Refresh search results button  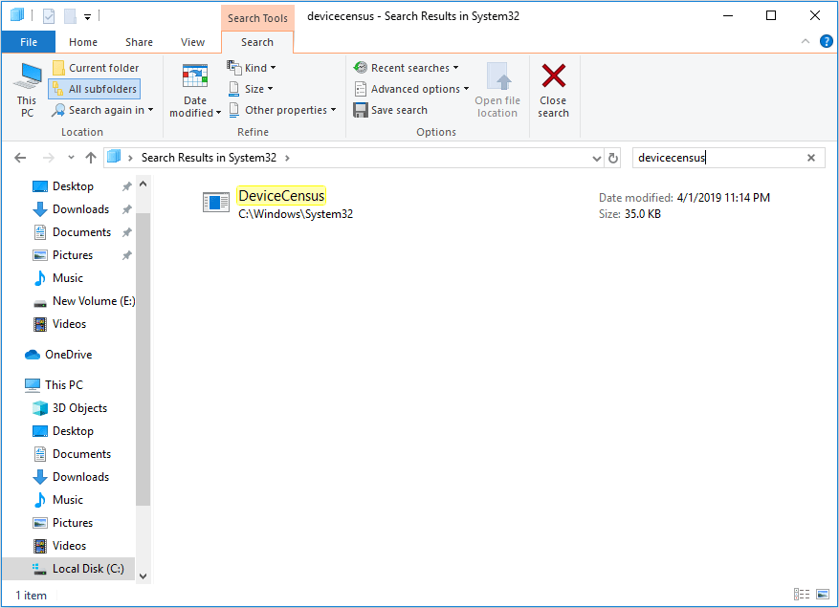[x=612, y=159]
